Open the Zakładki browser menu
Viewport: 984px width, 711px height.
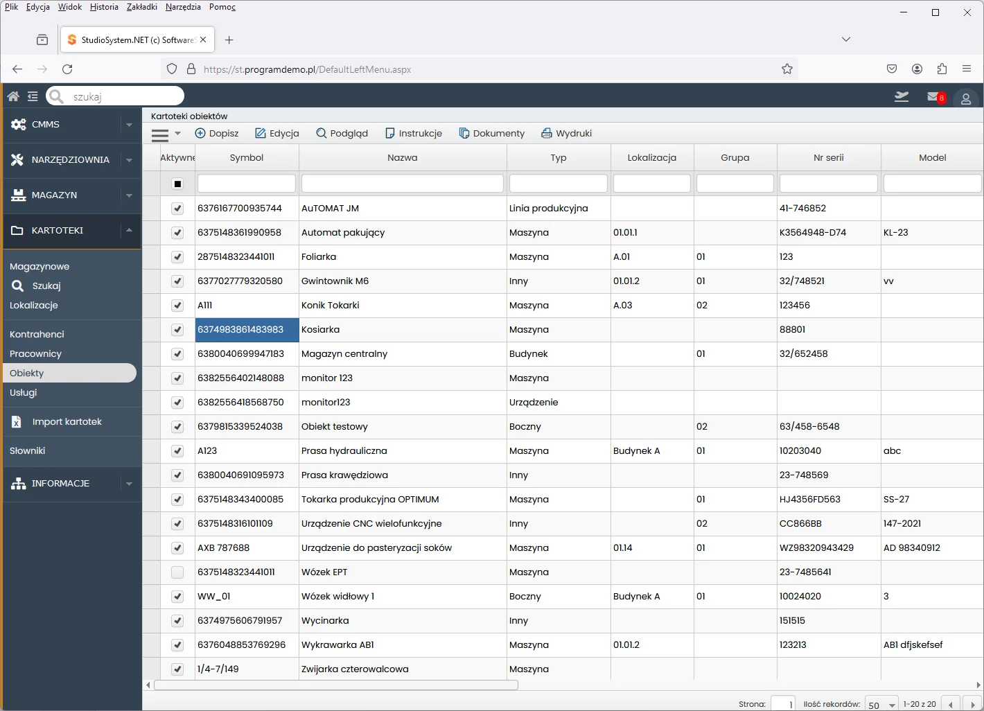141,7
